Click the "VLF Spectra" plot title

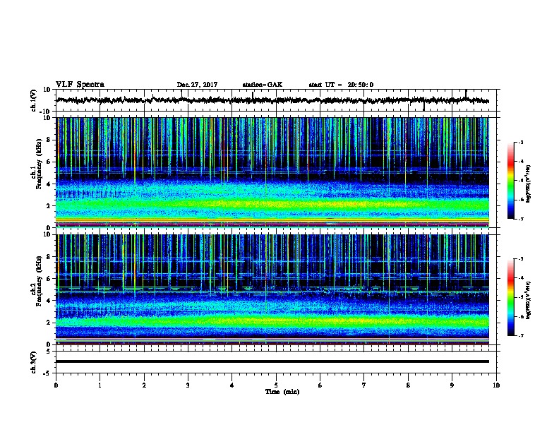tap(80, 85)
